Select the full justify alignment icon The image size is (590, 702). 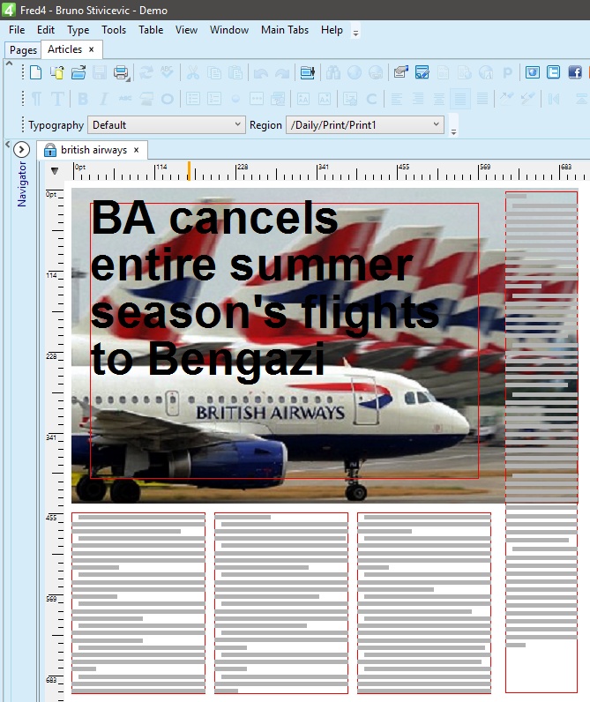[x=482, y=99]
